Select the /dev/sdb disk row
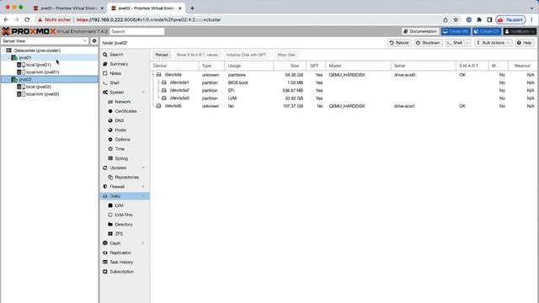Image resolution: width=539 pixels, height=303 pixels. tap(344, 106)
